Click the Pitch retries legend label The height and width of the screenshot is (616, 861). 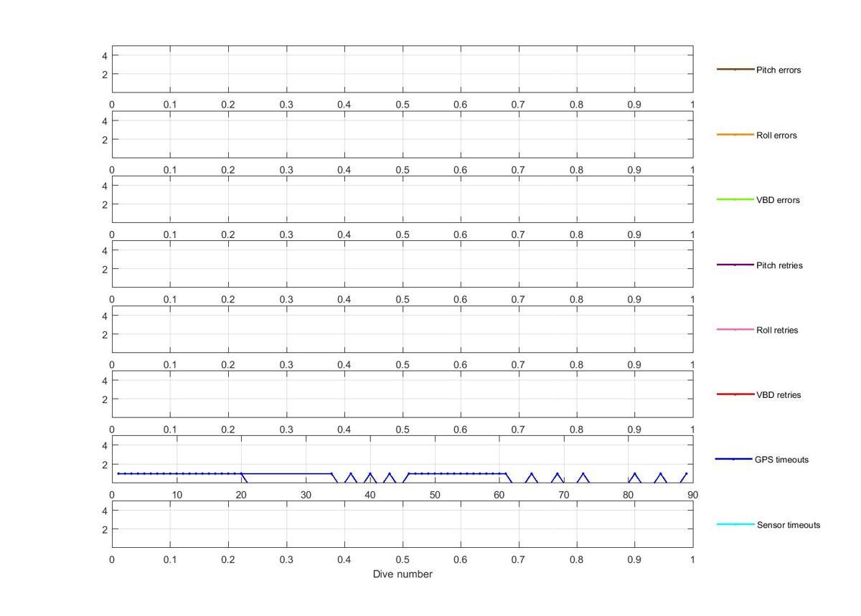[779, 265]
